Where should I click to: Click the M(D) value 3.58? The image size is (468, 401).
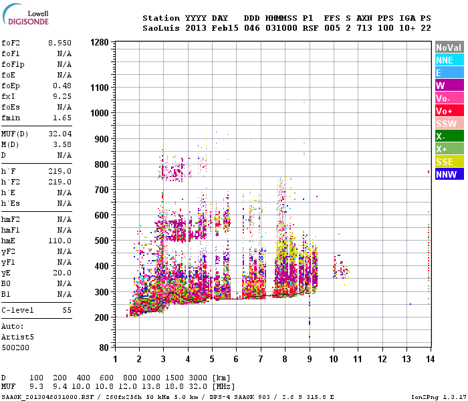pyautogui.click(x=62, y=144)
